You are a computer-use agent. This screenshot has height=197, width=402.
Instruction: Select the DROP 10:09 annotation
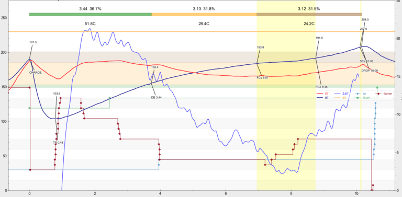[x=370, y=71]
